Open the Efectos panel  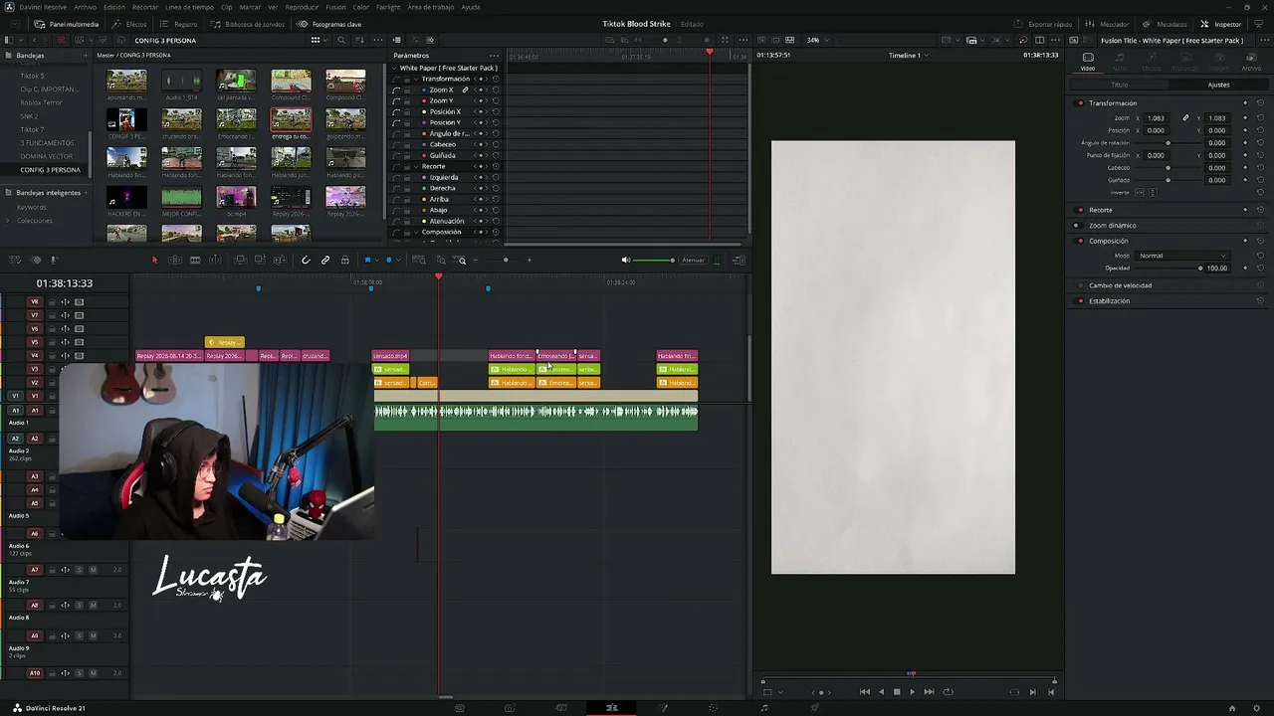click(130, 24)
